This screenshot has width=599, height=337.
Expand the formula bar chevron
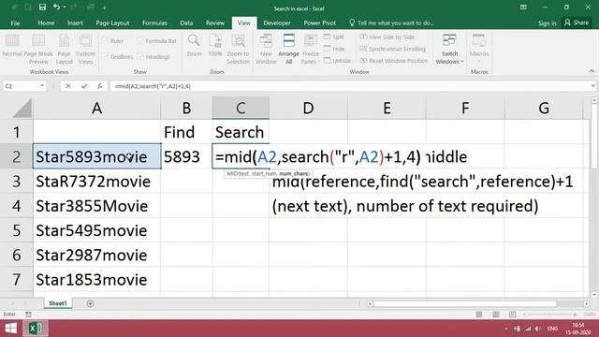pyautogui.click(x=592, y=86)
